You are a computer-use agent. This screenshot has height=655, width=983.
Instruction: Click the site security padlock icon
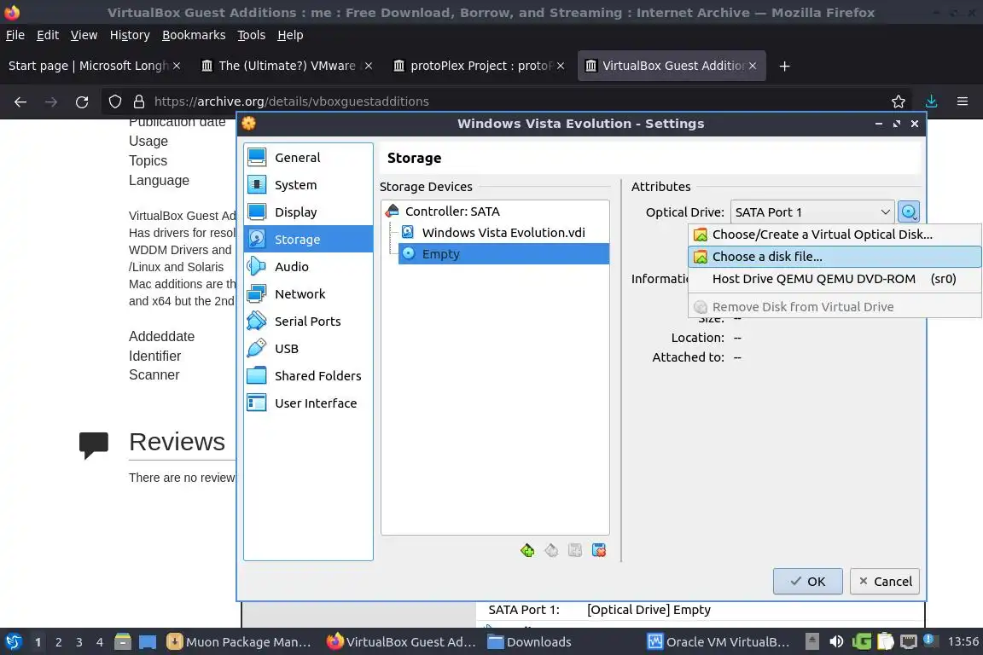pyautogui.click(x=139, y=101)
